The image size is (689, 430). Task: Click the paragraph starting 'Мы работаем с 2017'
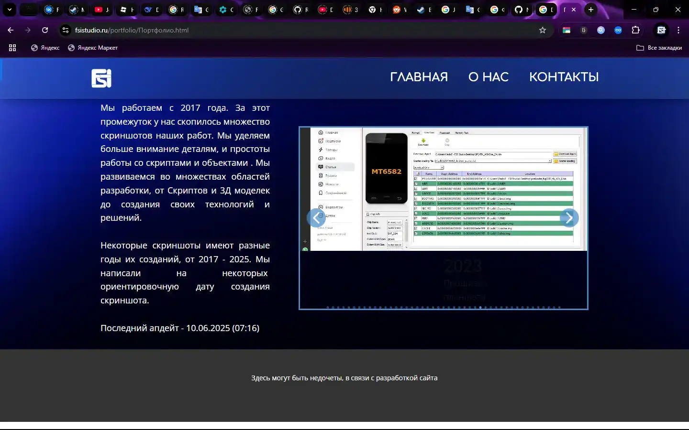point(185,163)
